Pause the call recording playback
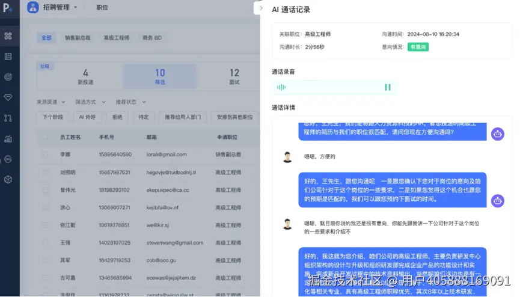The width and height of the screenshot is (520, 297). 387,87
